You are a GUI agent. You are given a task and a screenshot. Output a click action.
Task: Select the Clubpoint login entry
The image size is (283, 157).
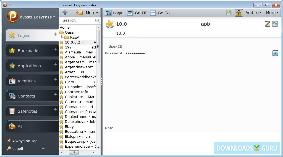click(x=78, y=87)
